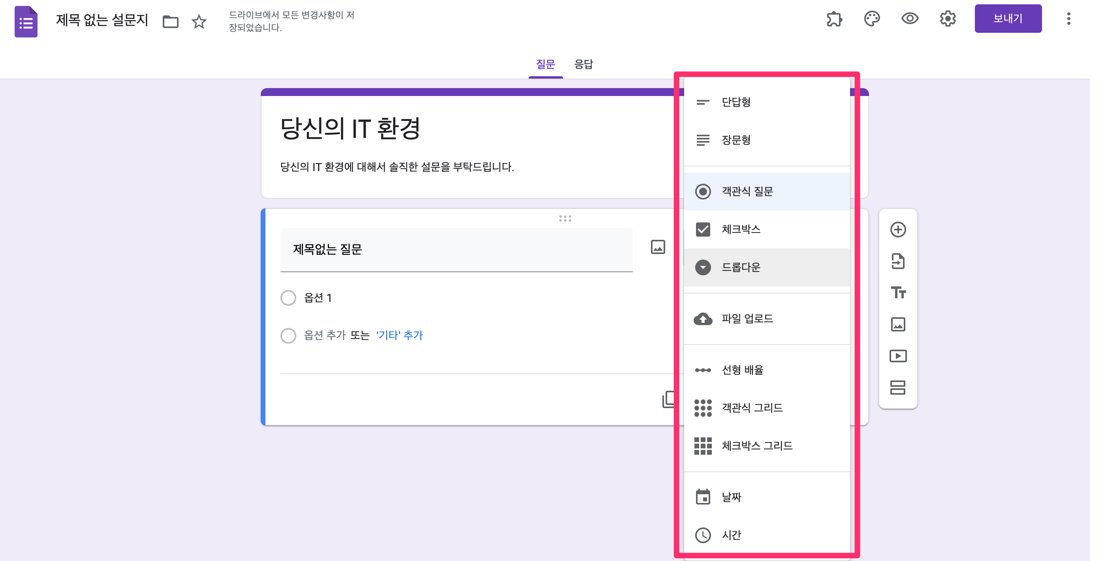Click the 보내기 send button
This screenshot has width=1106, height=561.
click(1008, 19)
